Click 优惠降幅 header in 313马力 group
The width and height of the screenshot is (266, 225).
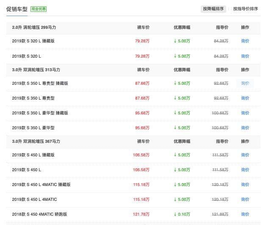coord(182,70)
